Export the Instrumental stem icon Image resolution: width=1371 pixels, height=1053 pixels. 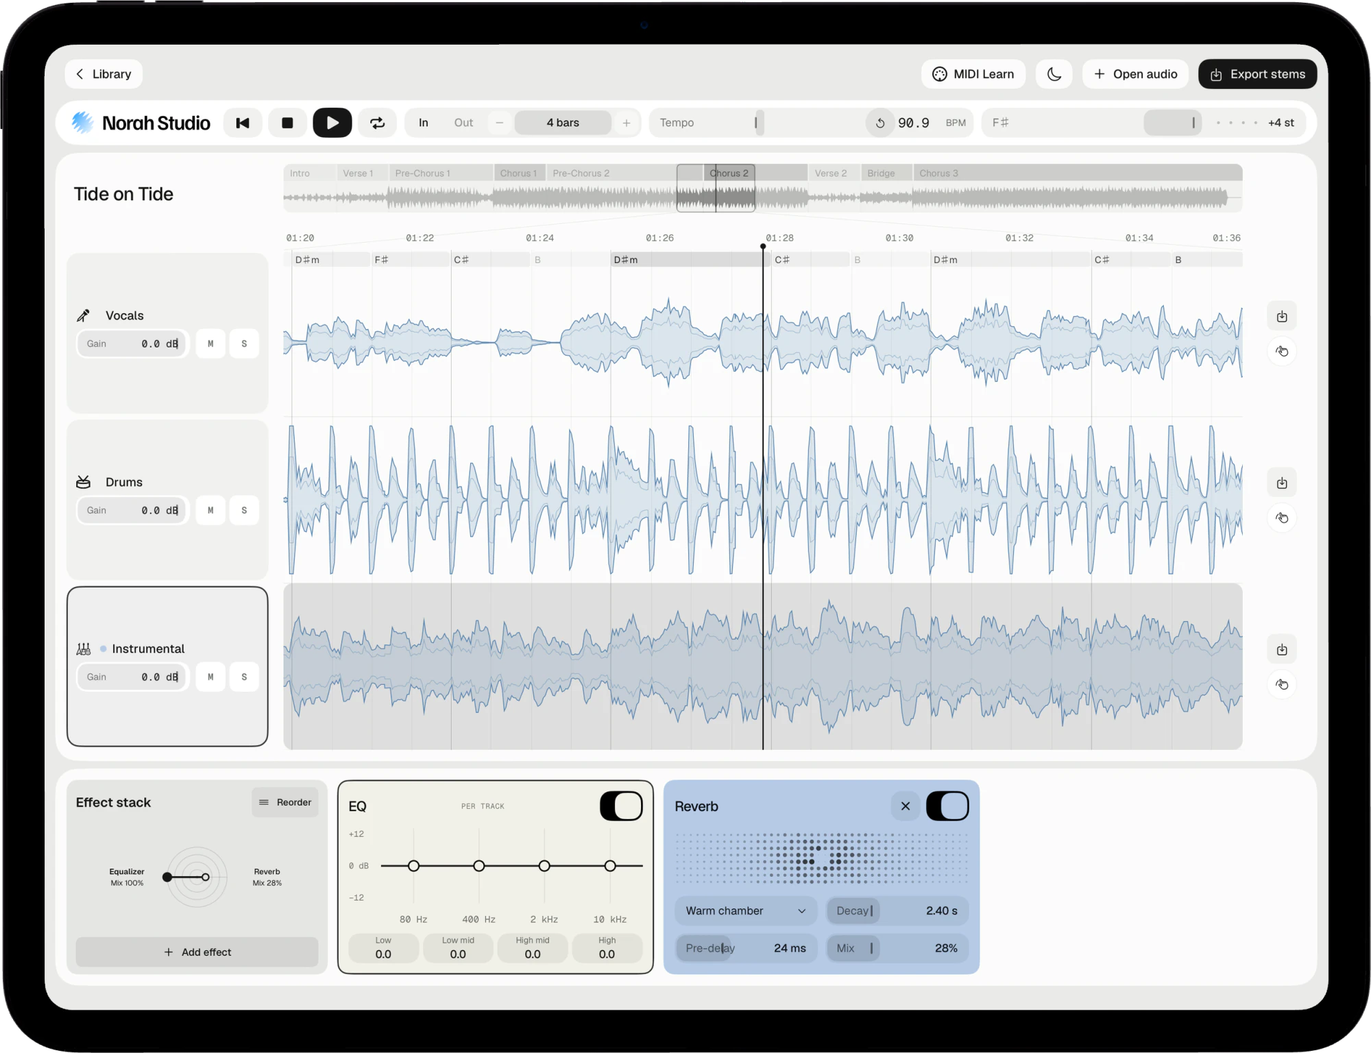pos(1282,649)
